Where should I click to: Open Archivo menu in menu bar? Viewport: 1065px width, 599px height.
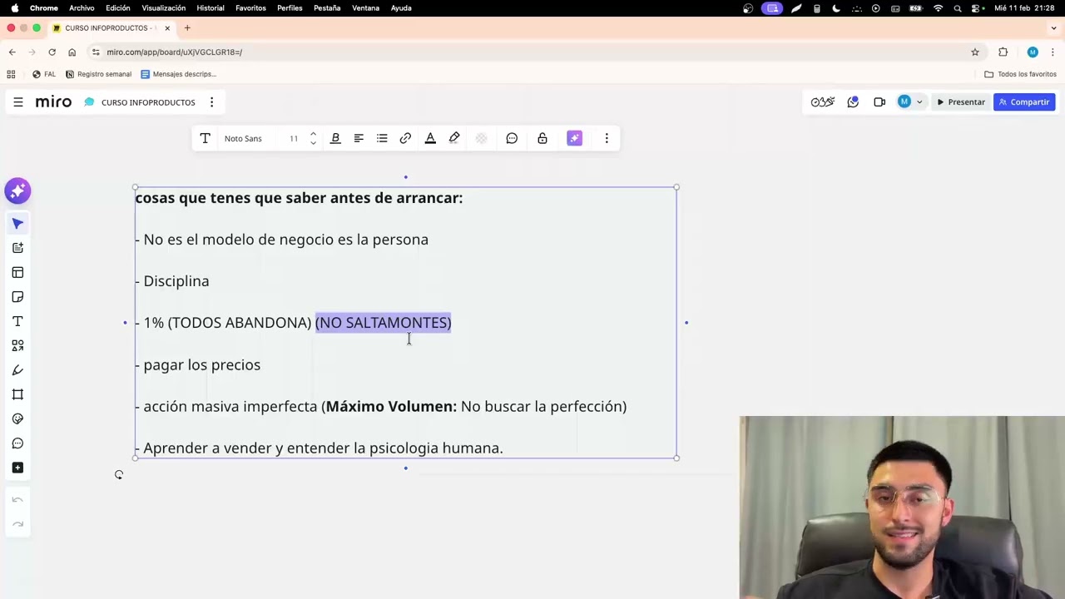click(x=82, y=7)
